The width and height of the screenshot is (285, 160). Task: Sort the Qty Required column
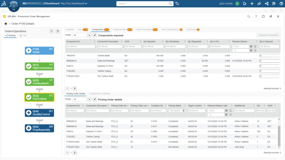[x=163, y=41]
